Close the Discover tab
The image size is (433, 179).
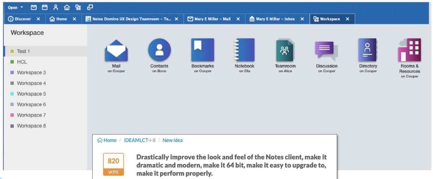(x=38, y=19)
